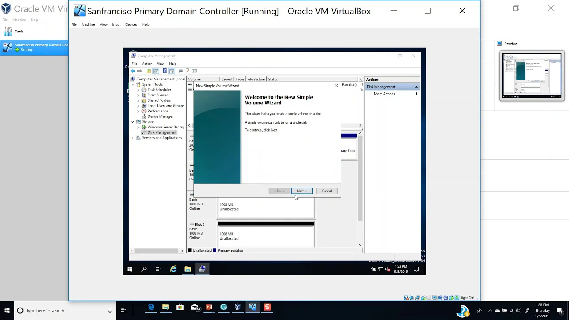
Task: Click the guest Windows Start button
Action: (x=130, y=269)
